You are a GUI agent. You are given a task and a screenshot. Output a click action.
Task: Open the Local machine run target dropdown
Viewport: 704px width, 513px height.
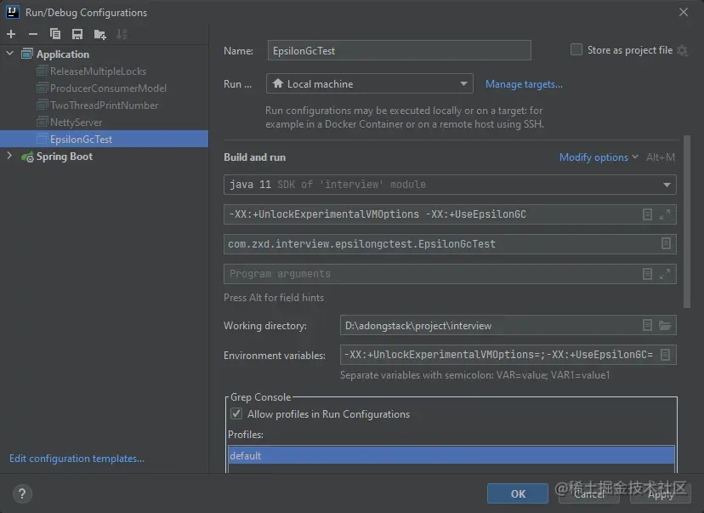370,83
